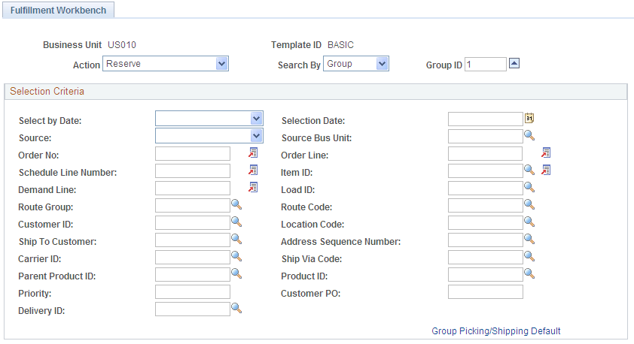Click the Ship Via Code input field
Screen dimensions: 634x344
click(485, 258)
